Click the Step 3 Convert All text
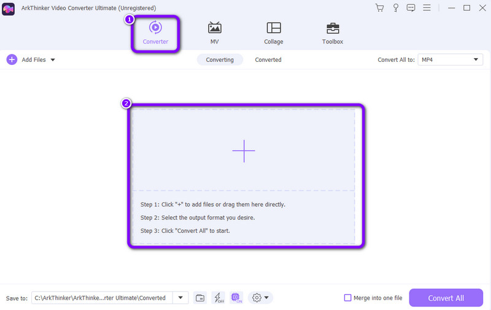491x310 pixels. tap(185, 230)
